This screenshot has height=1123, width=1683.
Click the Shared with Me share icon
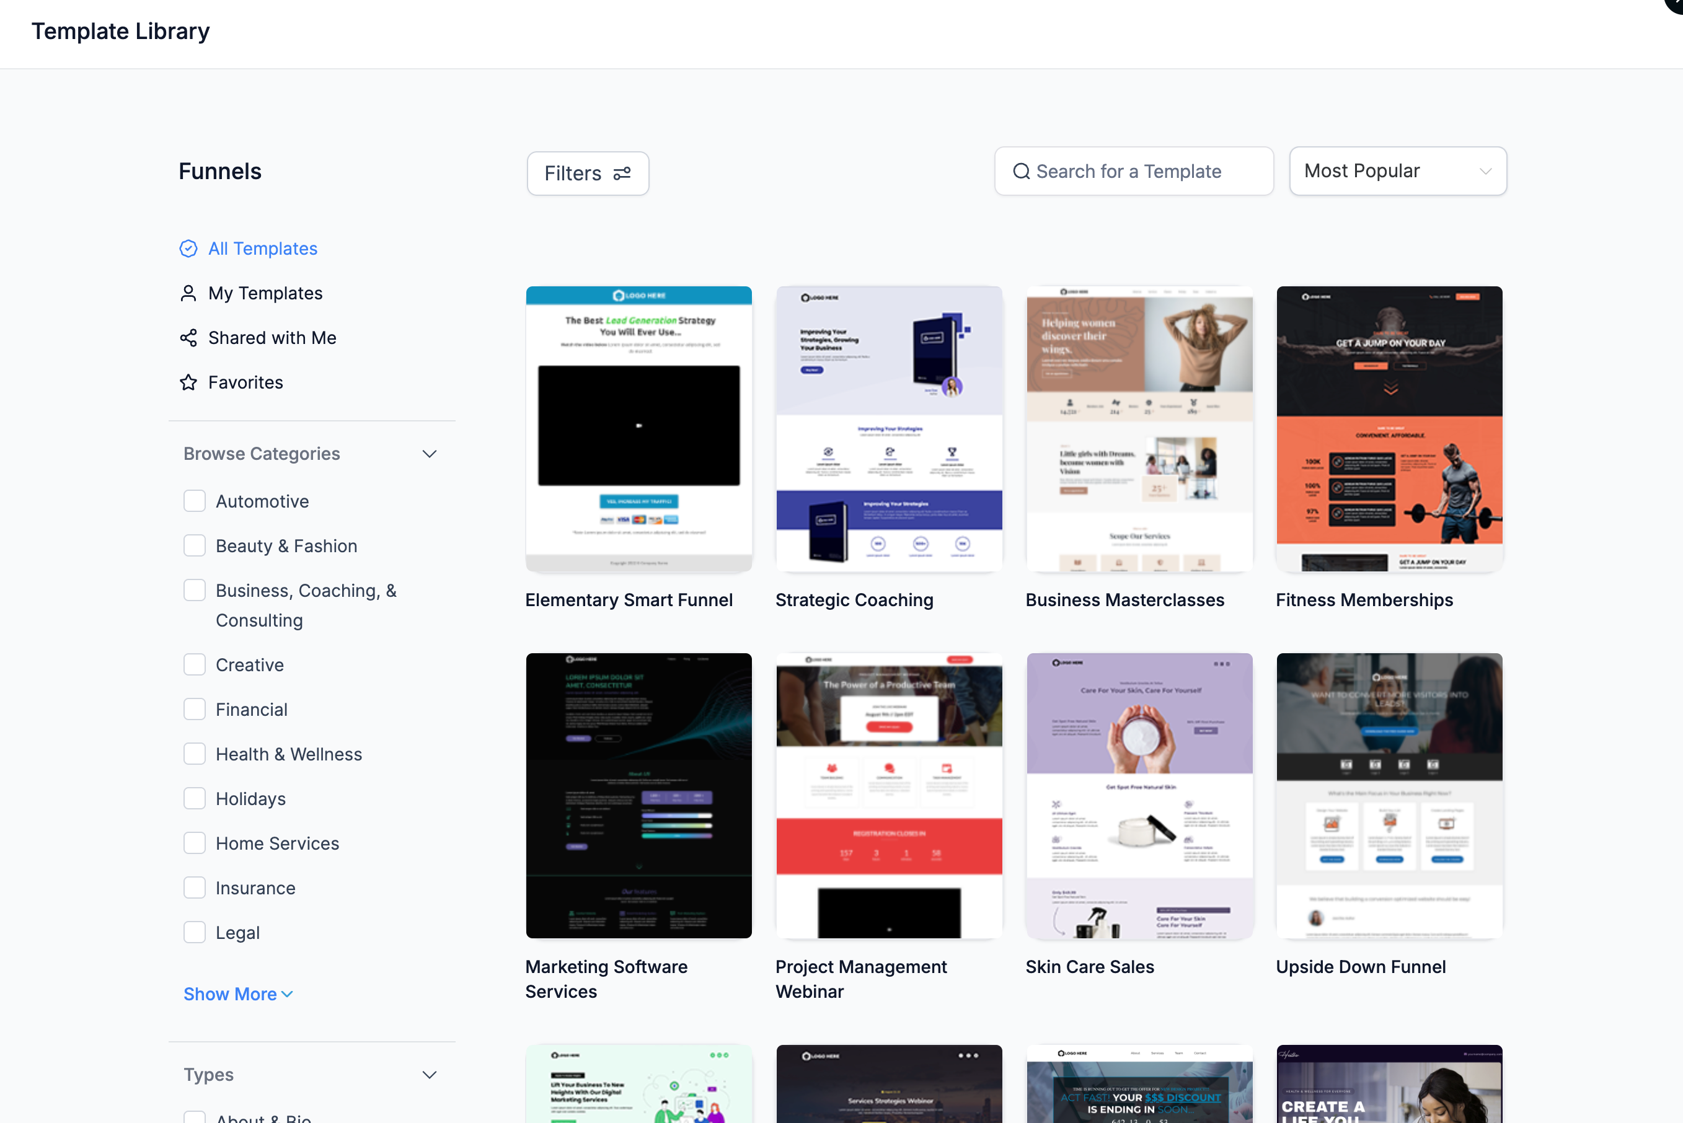[188, 337]
